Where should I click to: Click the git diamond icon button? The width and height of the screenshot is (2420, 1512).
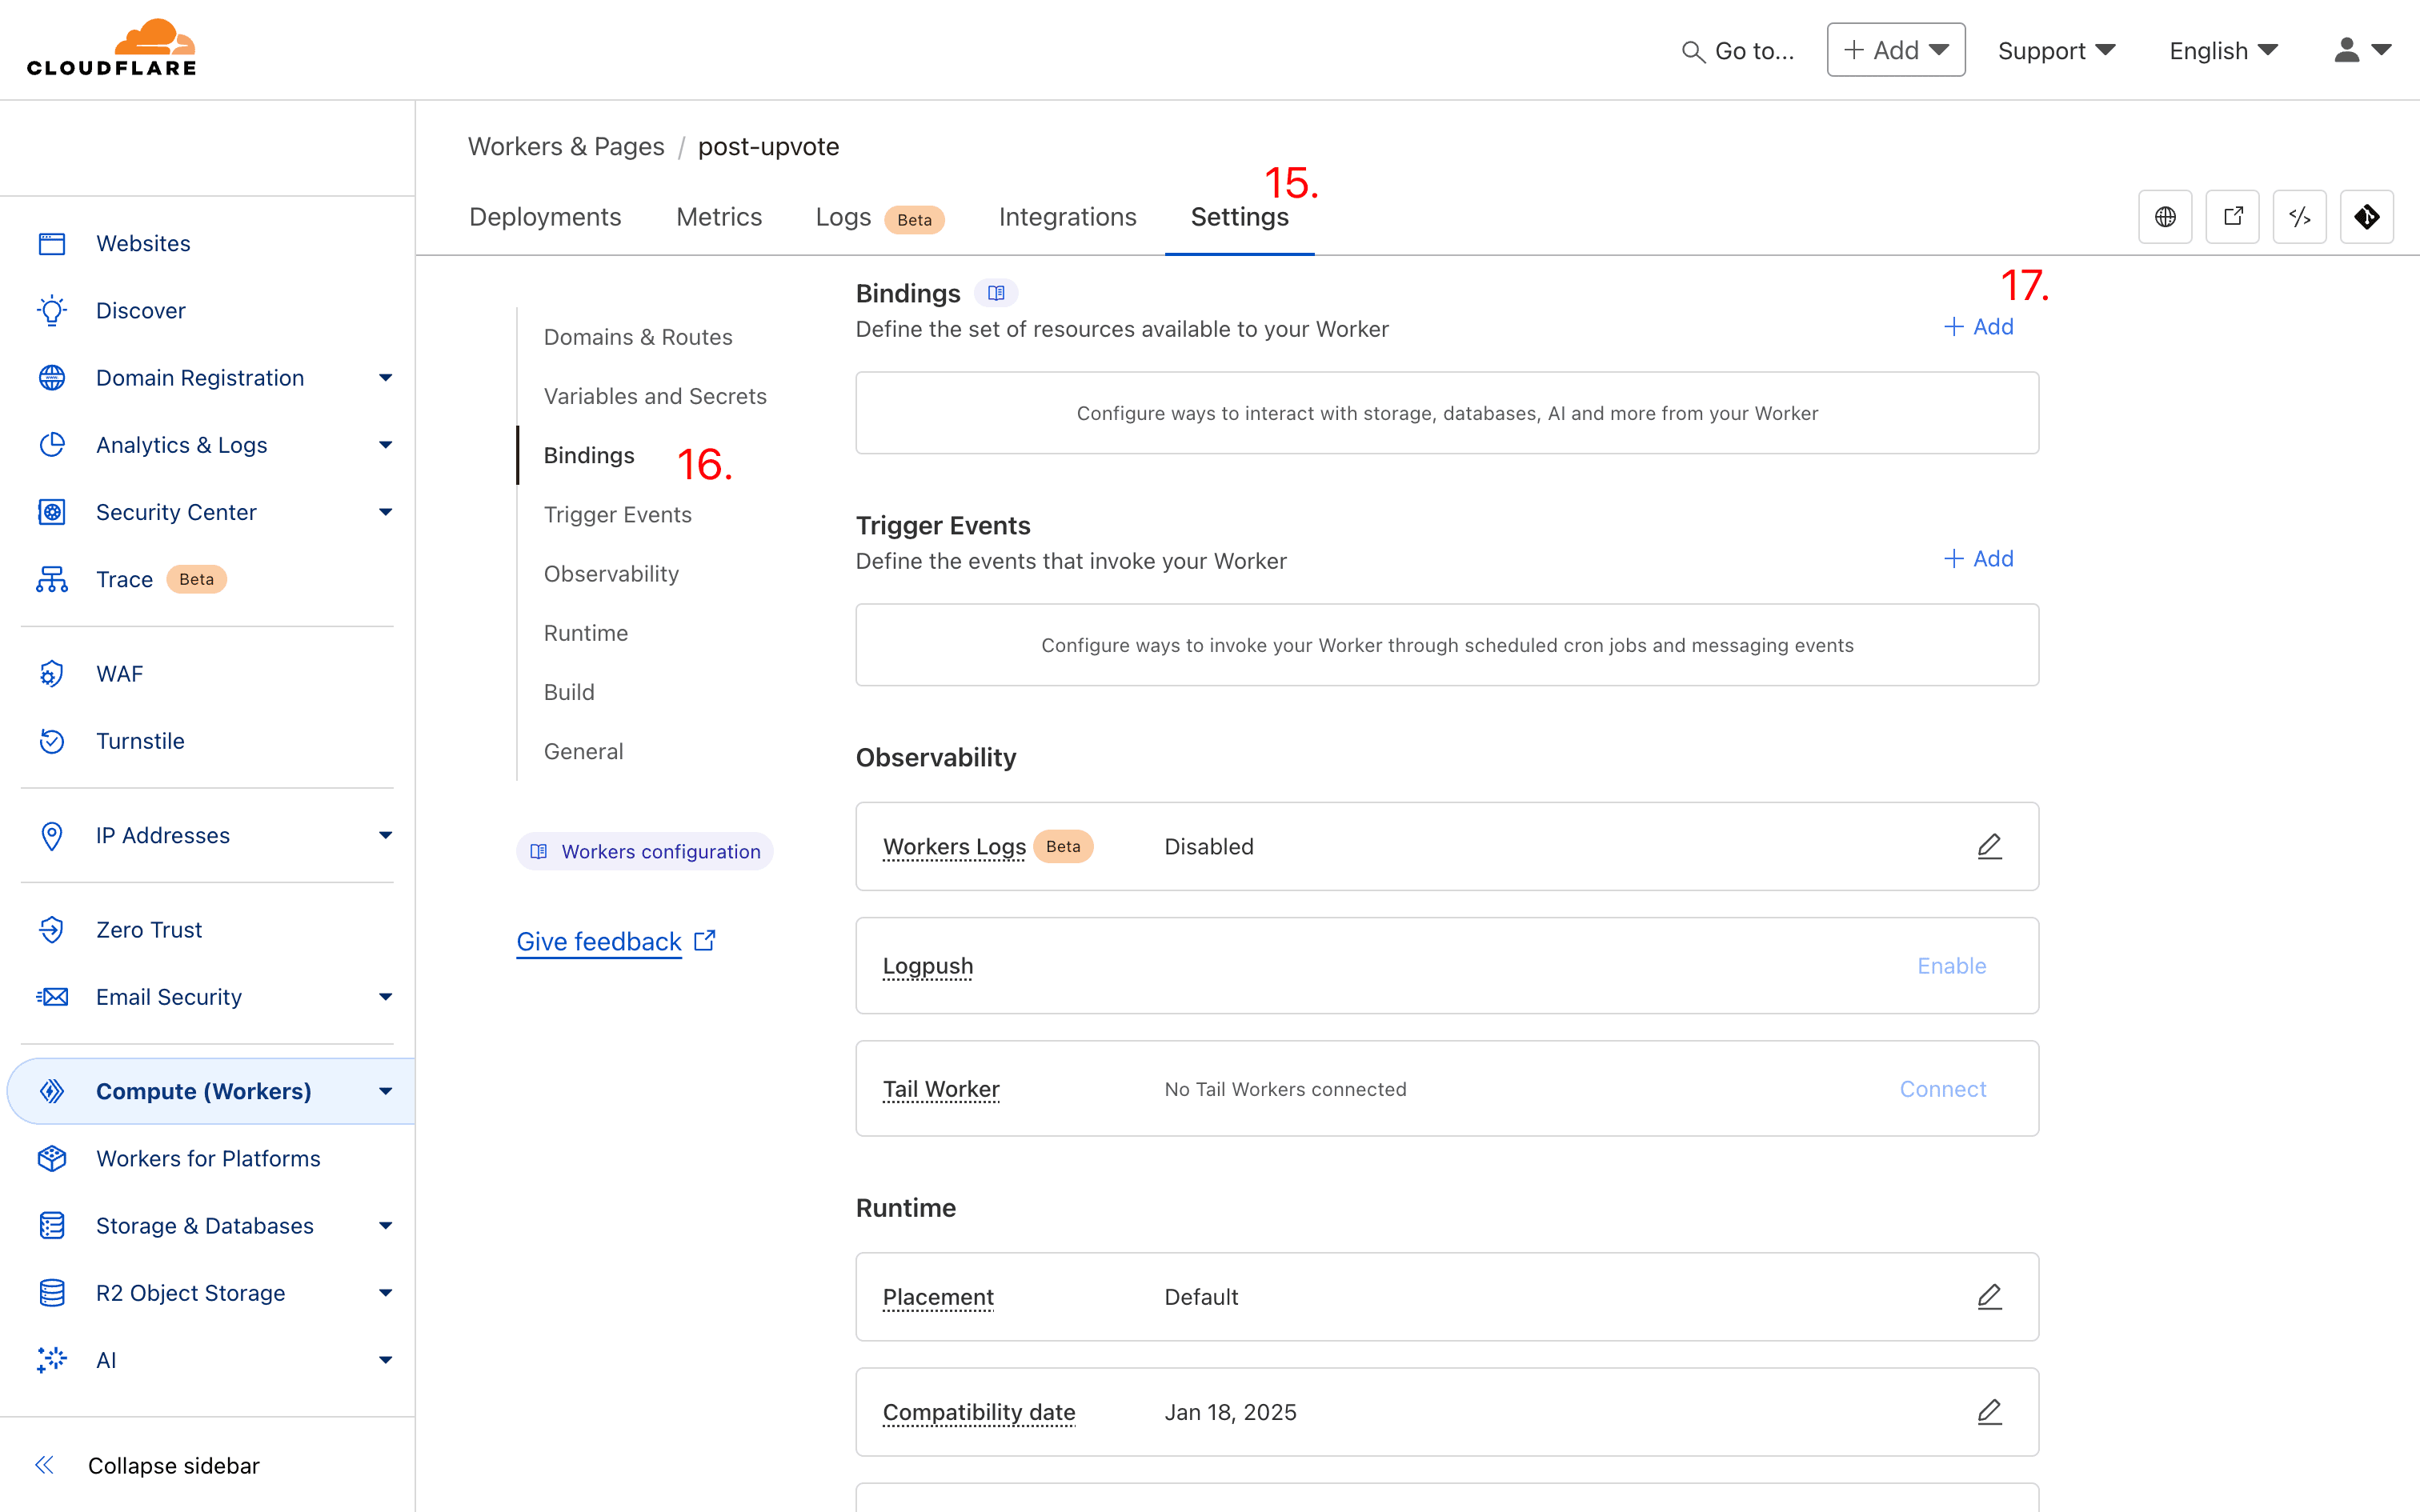(2366, 216)
